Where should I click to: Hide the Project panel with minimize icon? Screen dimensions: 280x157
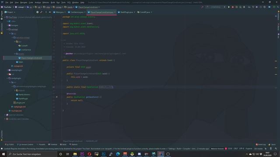pos(50,12)
